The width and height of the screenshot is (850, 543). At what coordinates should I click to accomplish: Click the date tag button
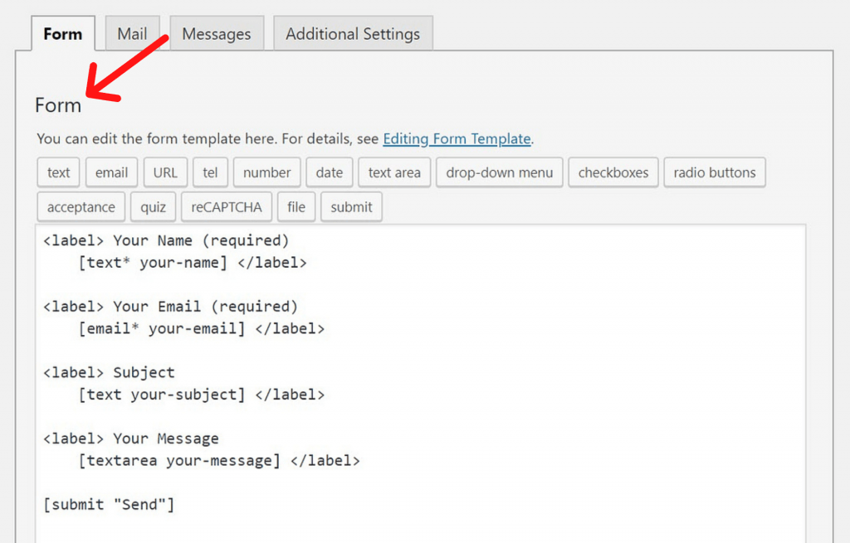(x=330, y=172)
